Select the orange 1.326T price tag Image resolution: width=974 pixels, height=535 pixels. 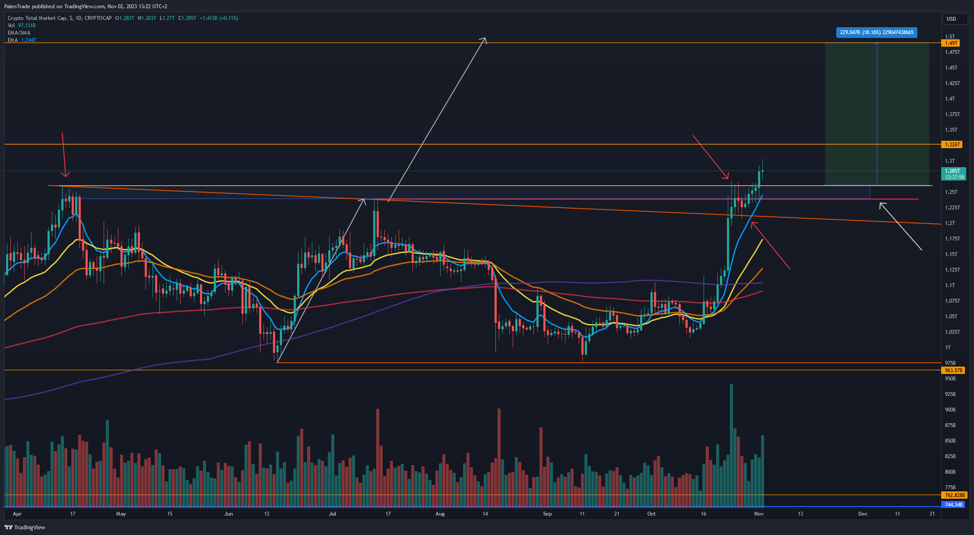click(x=952, y=144)
